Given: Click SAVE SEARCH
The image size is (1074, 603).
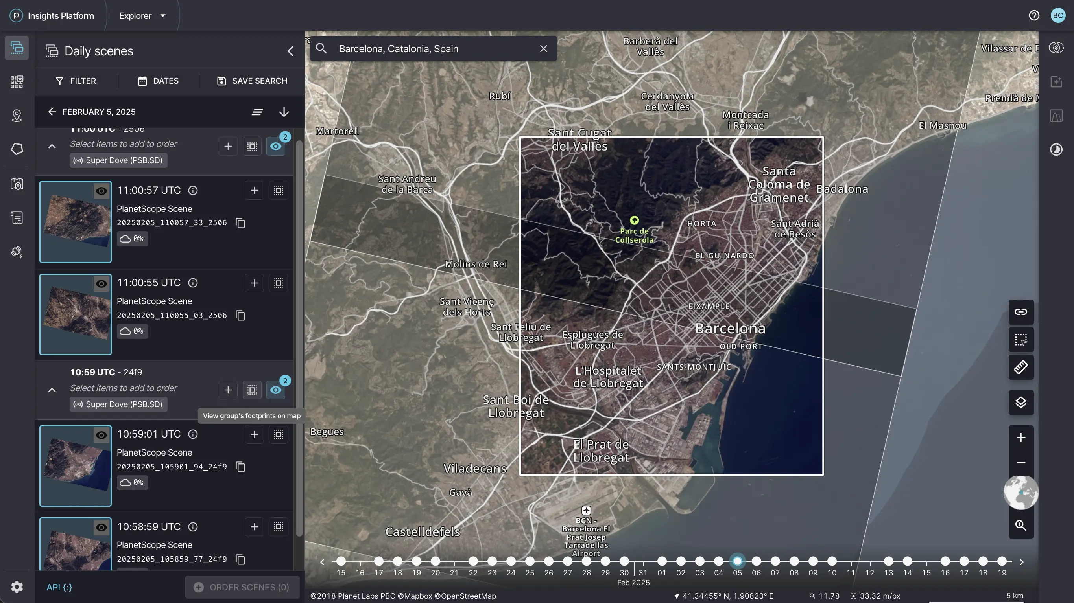Looking at the screenshot, I should click(252, 81).
